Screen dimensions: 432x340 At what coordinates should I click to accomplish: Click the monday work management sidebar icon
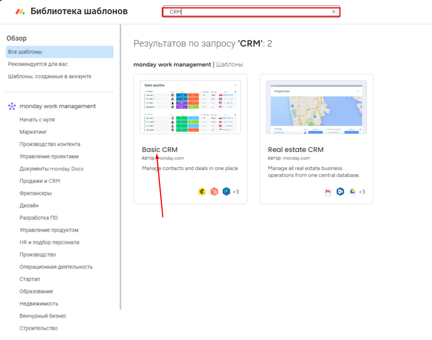tap(12, 106)
